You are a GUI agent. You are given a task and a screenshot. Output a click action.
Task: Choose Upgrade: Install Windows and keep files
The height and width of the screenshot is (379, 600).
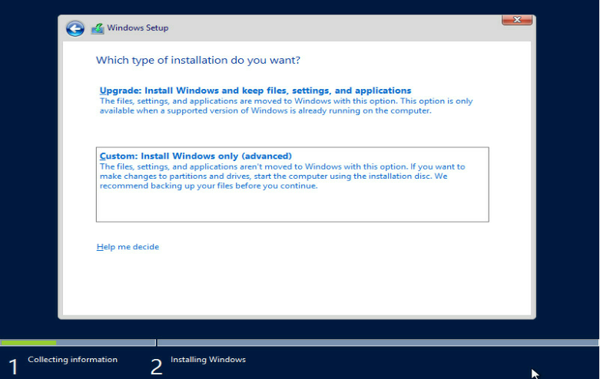[255, 91]
